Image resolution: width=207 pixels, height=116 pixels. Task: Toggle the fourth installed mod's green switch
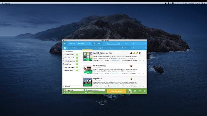click(x=77, y=64)
